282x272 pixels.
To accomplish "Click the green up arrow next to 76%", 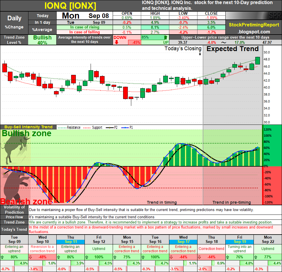I will pos(228,257).
